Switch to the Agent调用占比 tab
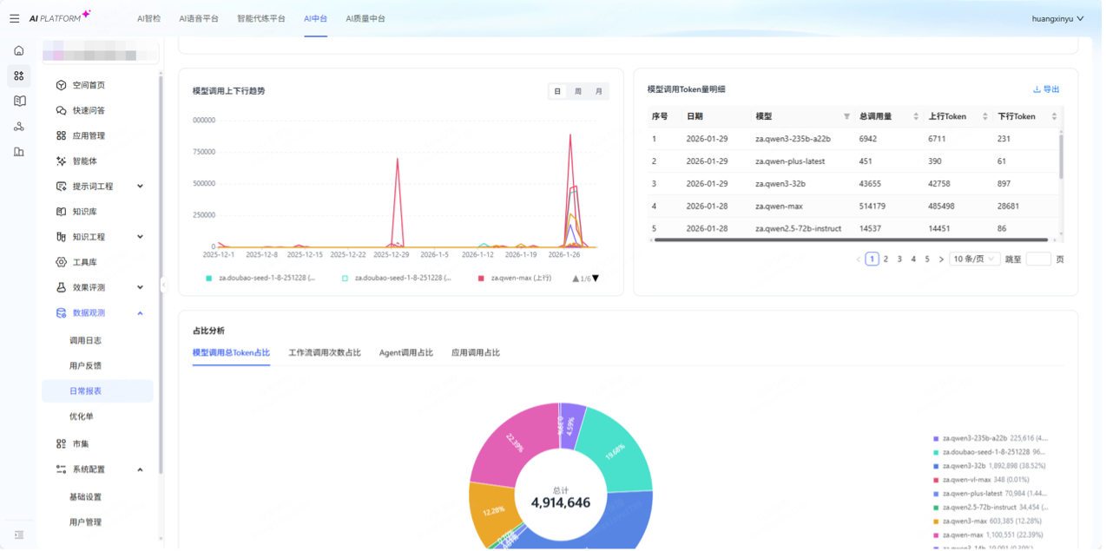 point(405,353)
